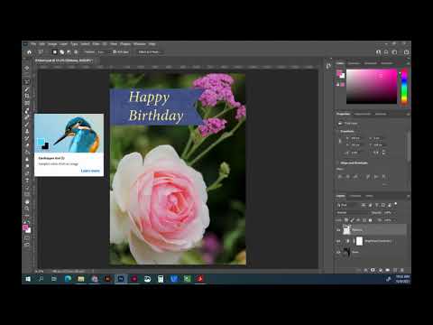This screenshot has height=325, width=433.
Task: Toggle the Anti-alias checkbox
Action: click(115, 52)
